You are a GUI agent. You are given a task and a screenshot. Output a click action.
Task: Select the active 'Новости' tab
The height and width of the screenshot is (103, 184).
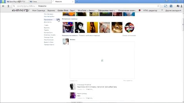tap(63, 2)
